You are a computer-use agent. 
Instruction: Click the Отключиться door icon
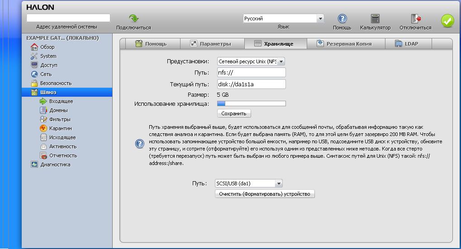416,19
